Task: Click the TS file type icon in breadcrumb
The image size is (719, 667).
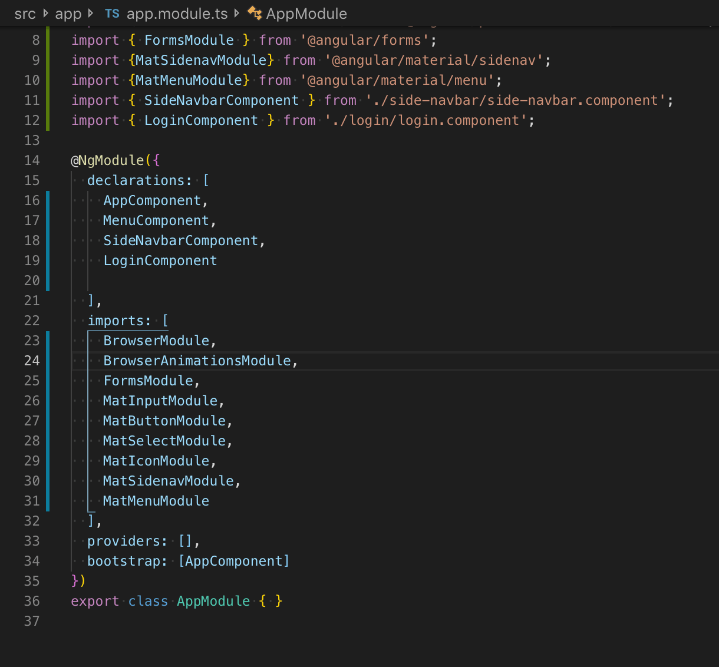Action: click(x=112, y=13)
